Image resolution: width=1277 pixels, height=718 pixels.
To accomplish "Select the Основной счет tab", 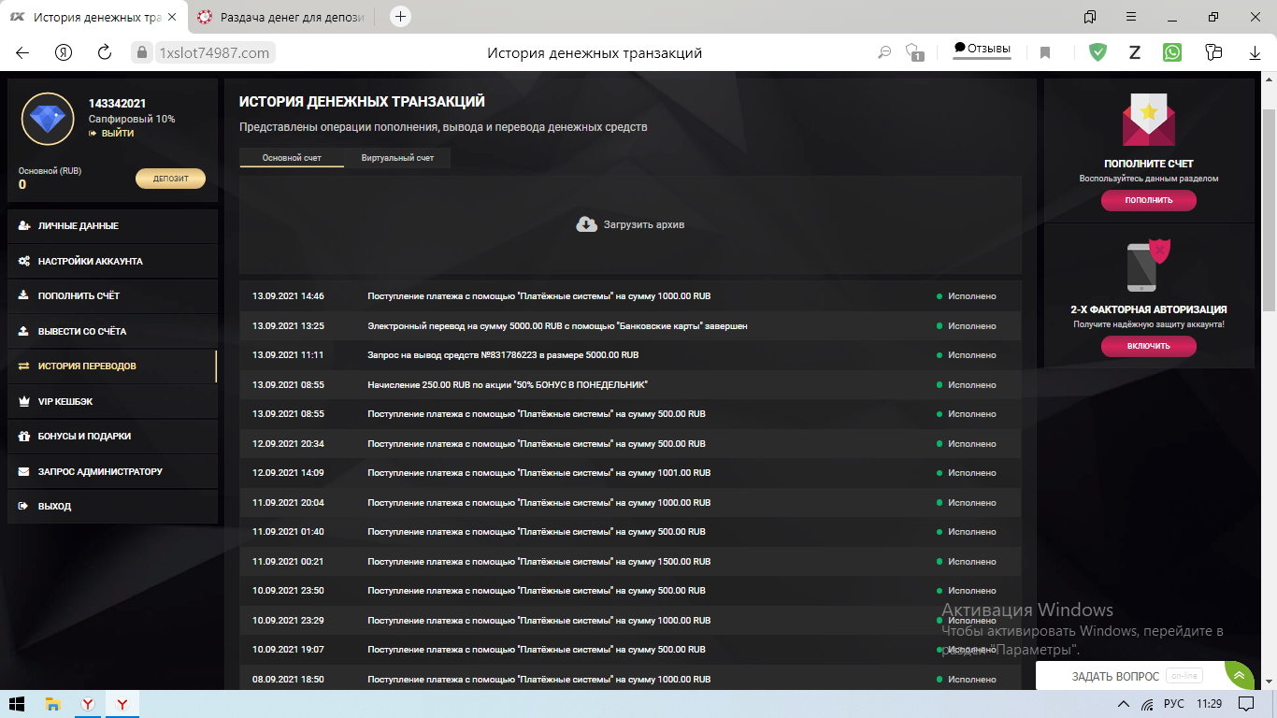I will (292, 158).
